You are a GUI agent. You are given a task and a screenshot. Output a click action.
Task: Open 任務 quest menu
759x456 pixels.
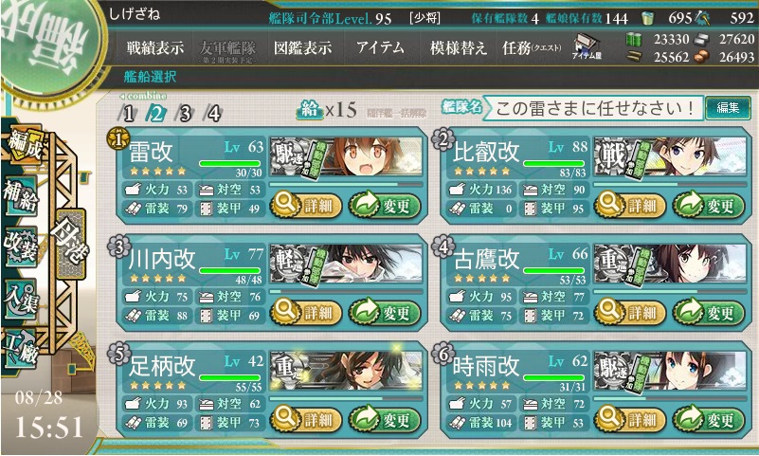[531, 47]
